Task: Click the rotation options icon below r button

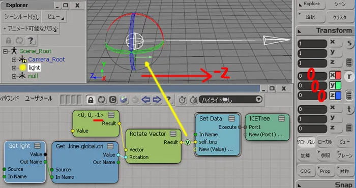Action: (349, 95)
